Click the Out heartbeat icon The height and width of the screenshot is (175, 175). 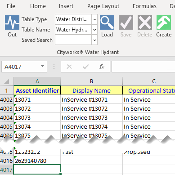coord(12,22)
